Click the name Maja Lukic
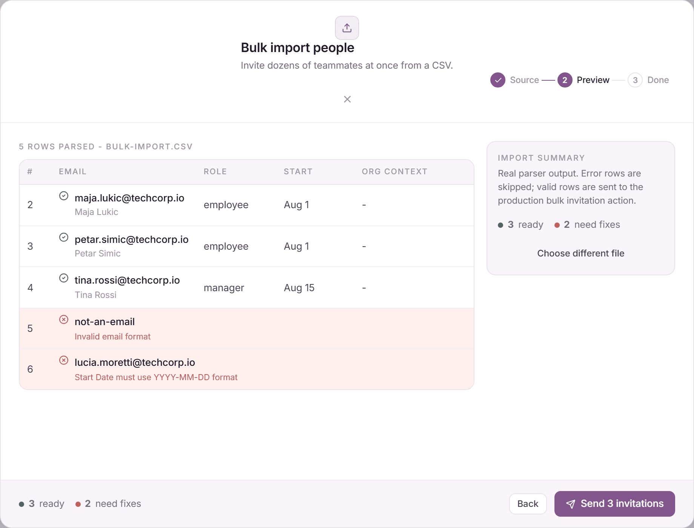694x528 pixels. point(96,212)
